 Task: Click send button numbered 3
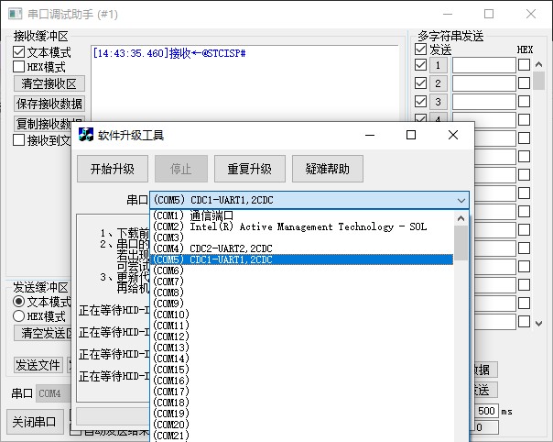point(439,102)
